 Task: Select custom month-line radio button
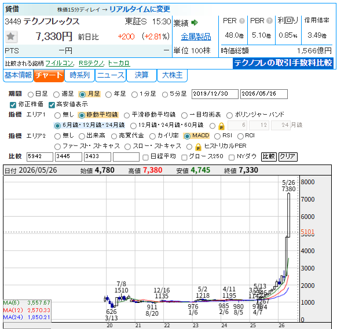tap(213, 126)
